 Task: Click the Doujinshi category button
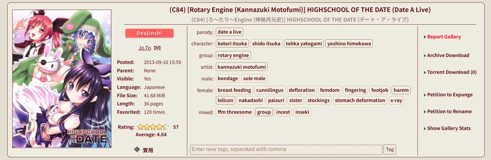click(149, 33)
